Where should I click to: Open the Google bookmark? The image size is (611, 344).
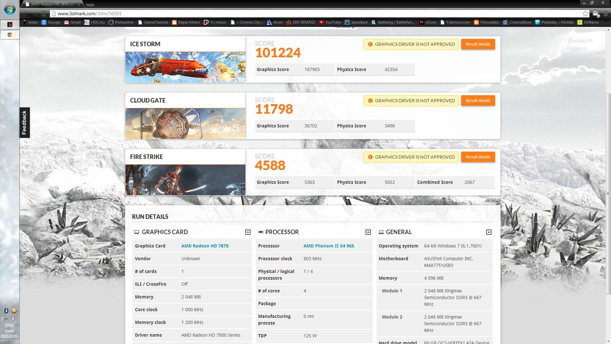(51, 22)
